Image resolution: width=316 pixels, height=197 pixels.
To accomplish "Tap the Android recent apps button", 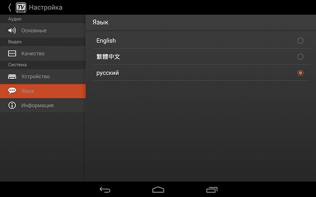I will click(x=212, y=190).
